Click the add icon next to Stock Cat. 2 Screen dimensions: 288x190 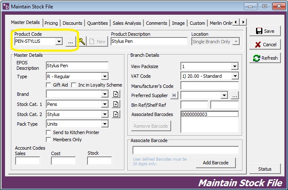point(116,114)
